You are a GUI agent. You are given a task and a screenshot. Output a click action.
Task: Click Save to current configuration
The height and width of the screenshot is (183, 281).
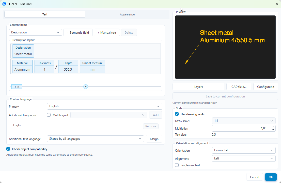(225, 96)
